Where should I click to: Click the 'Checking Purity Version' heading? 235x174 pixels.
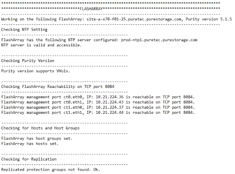[28, 61]
